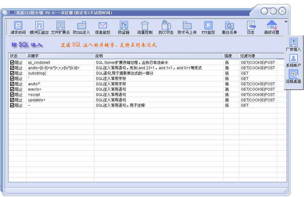Open the 广告植入 sidebar button

294,42
